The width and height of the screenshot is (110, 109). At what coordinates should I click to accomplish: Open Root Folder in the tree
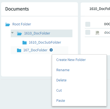point(22,24)
